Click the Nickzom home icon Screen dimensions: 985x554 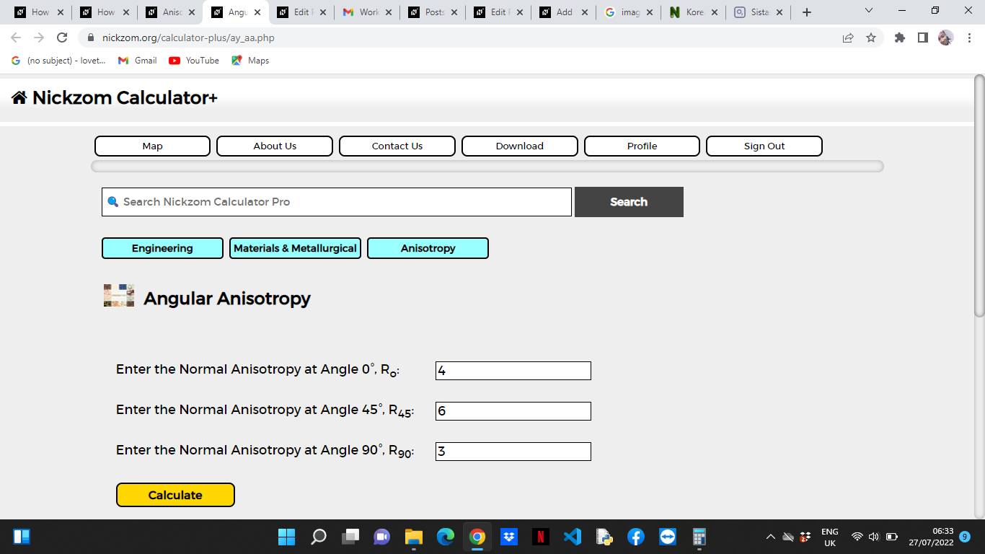[19, 97]
